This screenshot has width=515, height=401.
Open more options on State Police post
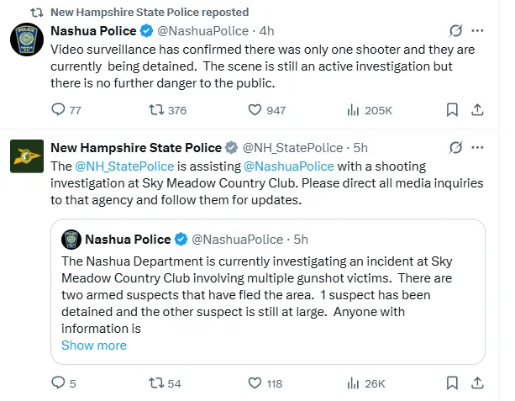(x=477, y=148)
